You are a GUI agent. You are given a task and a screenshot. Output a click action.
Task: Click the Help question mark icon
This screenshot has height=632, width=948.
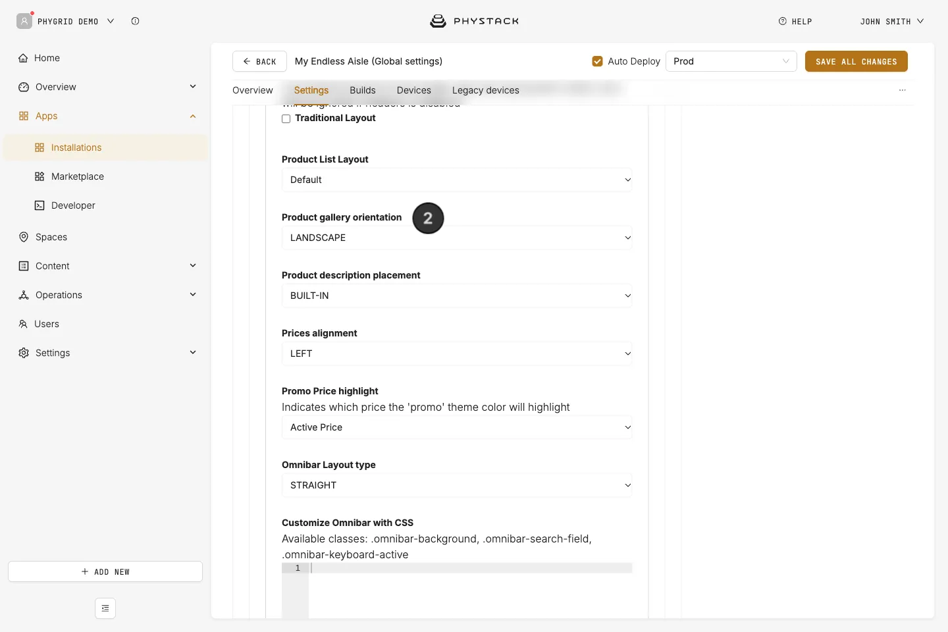point(783,21)
